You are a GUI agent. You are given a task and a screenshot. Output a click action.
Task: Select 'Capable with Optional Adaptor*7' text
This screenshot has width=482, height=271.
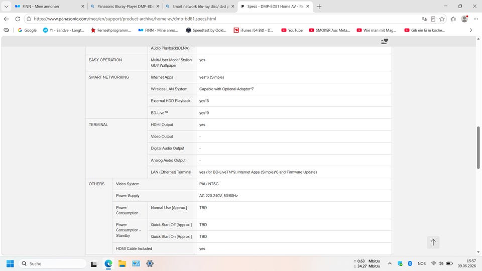click(x=226, y=89)
